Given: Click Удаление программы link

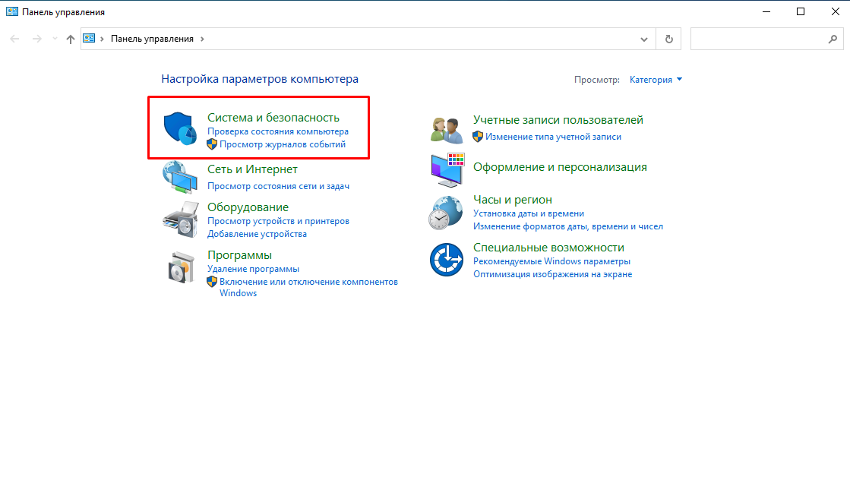Looking at the screenshot, I should [x=253, y=269].
